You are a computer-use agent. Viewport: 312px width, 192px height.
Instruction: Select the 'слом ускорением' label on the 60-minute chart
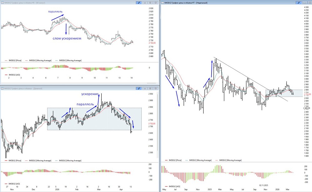[x=67, y=38]
